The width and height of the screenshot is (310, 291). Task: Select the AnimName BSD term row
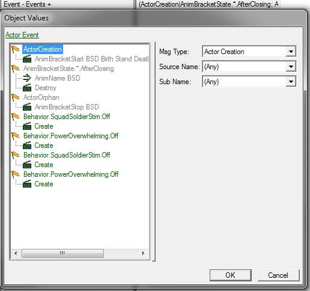click(x=57, y=78)
